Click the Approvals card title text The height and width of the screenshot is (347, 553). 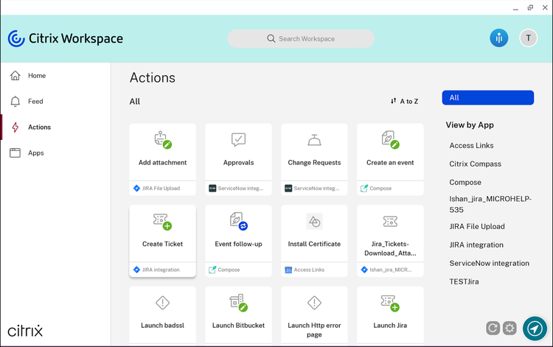[238, 163]
